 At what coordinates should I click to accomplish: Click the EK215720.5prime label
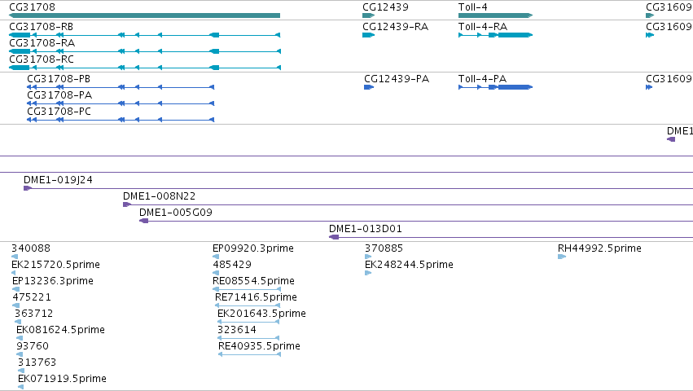(x=55, y=265)
